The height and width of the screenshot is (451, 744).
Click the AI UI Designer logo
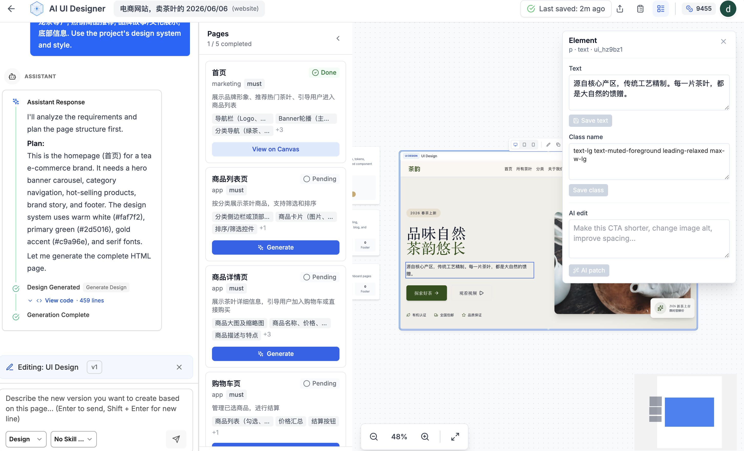[x=37, y=9]
